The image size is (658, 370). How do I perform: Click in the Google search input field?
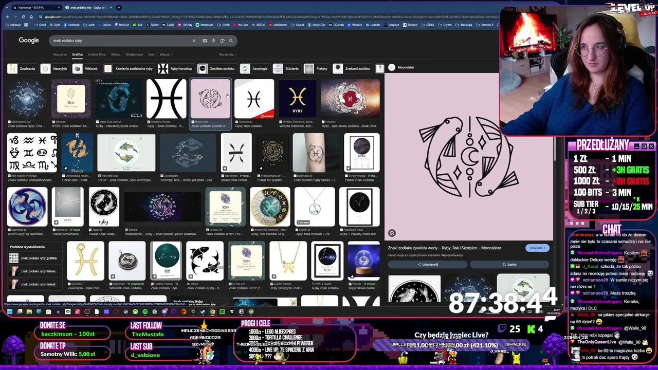121,41
